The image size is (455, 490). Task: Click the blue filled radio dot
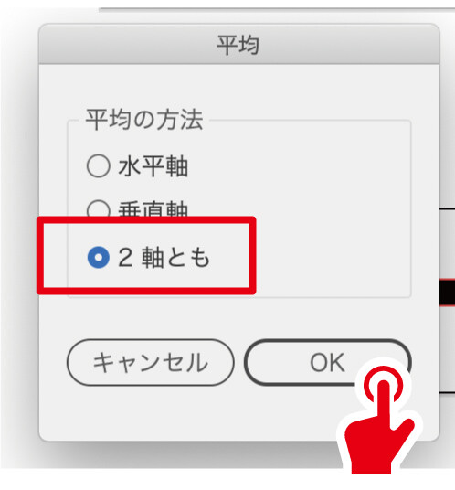pyautogui.click(x=99, y=257)
